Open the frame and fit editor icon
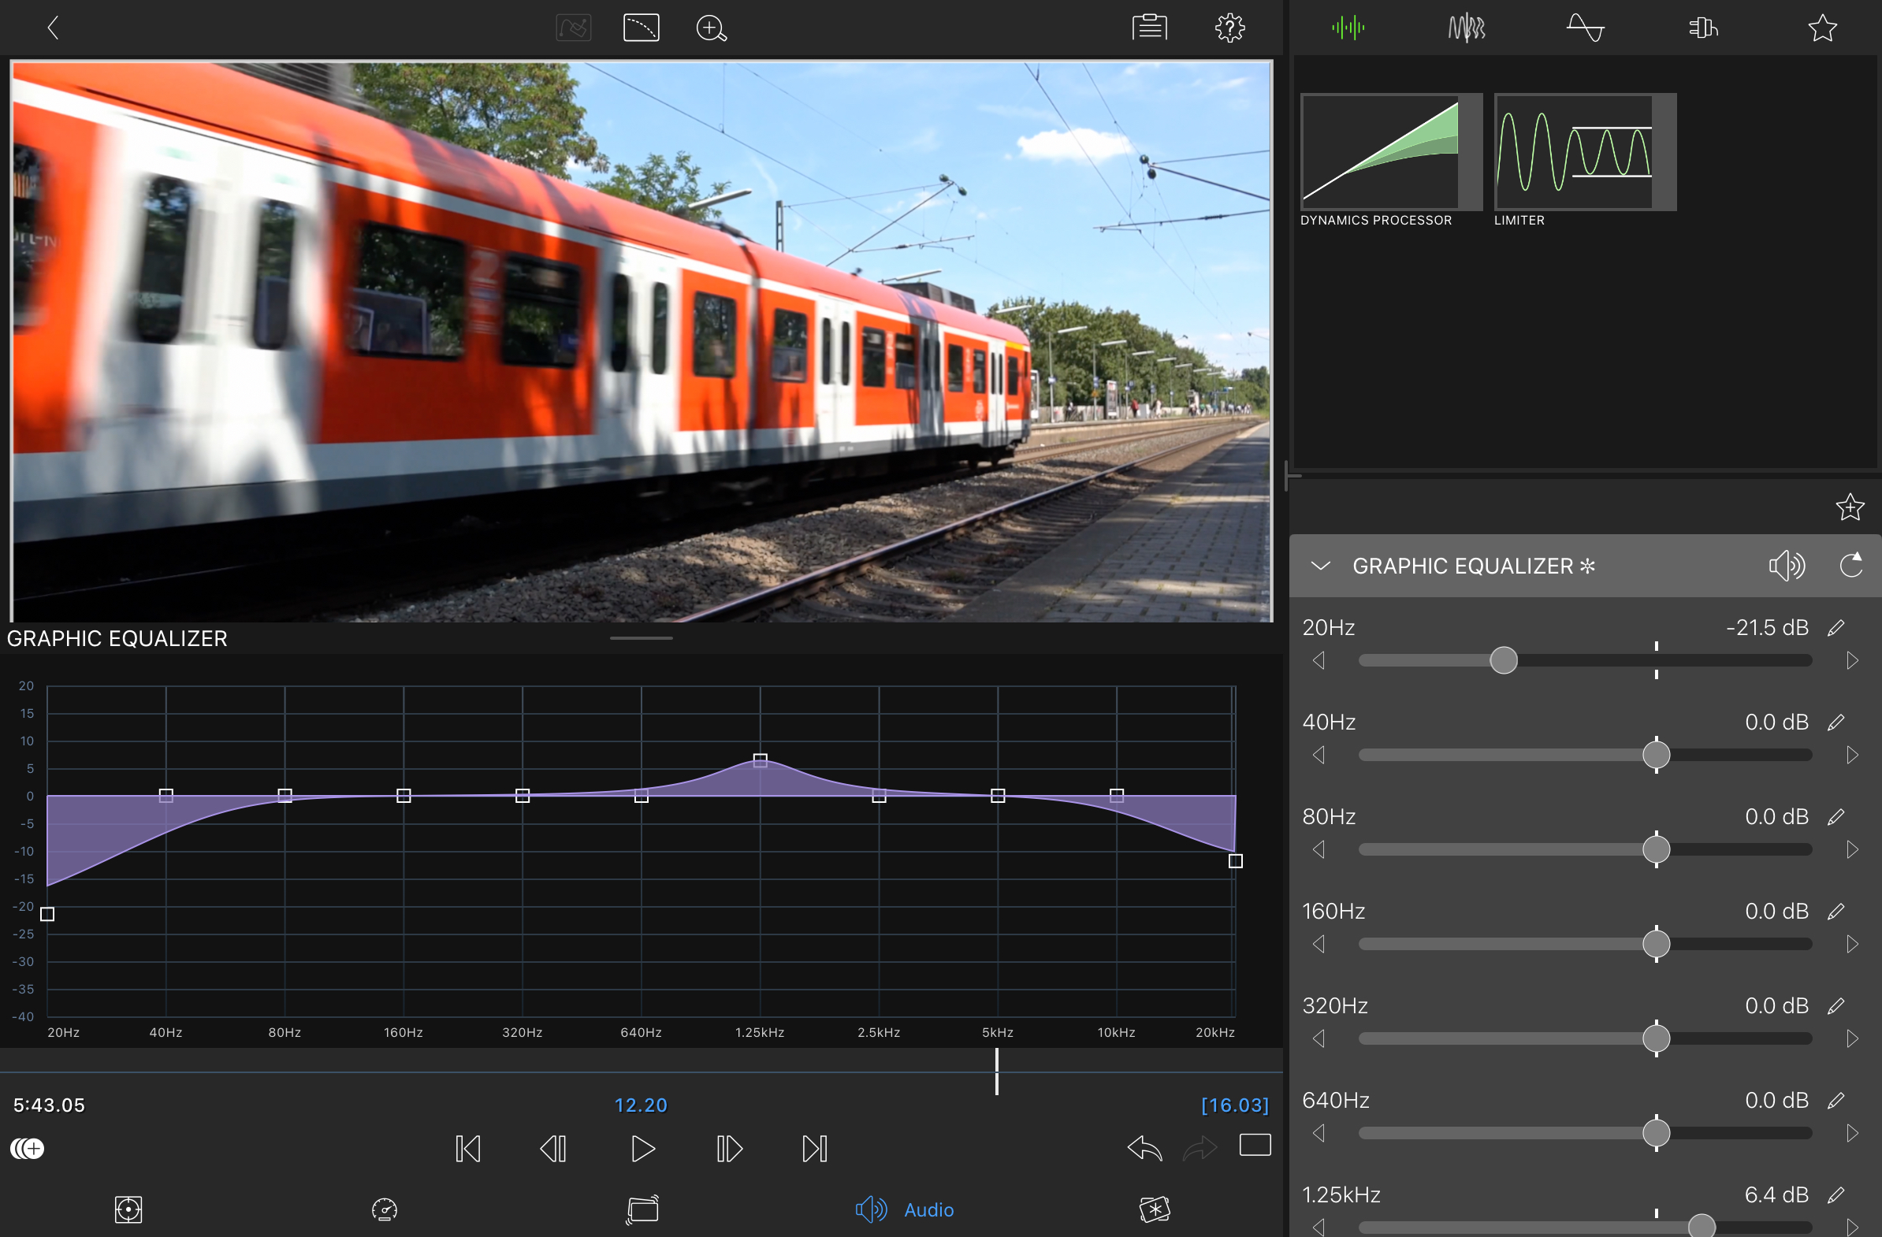 (x=128, y=1209)
